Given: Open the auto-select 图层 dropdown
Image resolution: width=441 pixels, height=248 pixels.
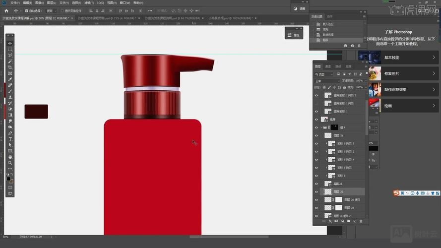Looking at the screenshot, I should coord(51,10).
